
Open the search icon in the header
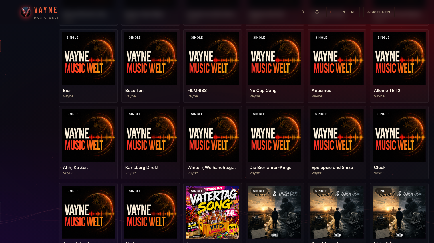pyautogui.click(x=302, y=12)
